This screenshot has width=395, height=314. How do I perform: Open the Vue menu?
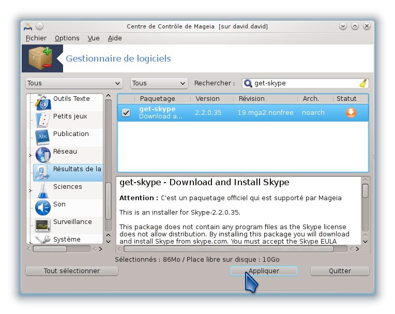click(x=94, y=38)
